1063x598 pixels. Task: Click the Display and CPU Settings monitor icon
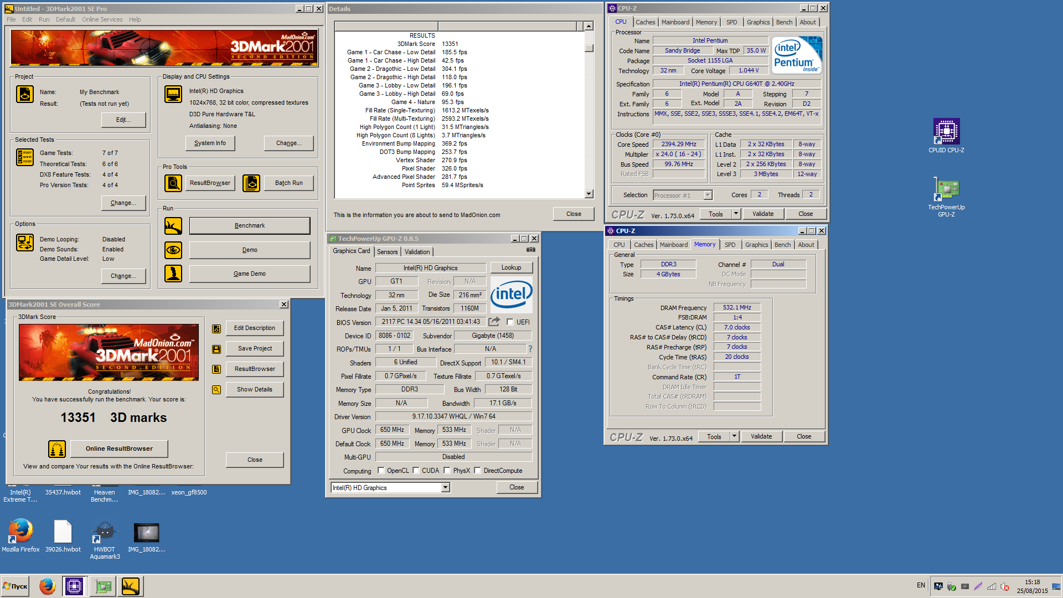click(173, 94)
